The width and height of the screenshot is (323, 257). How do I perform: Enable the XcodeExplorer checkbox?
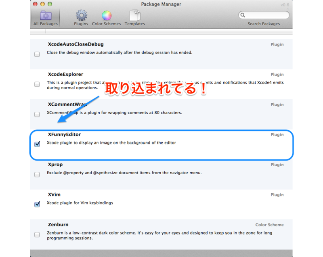tap(37, 84)
